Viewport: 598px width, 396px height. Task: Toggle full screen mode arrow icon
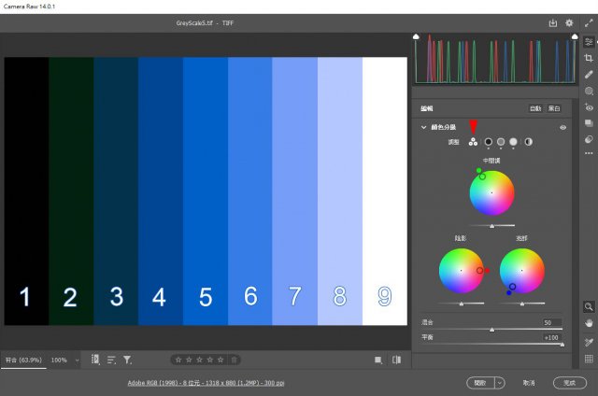point(589,22)
